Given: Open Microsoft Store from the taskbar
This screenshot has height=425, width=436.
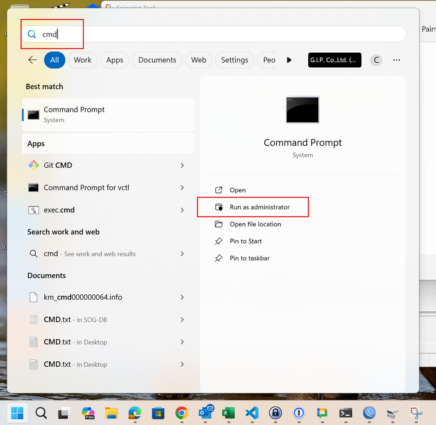Looking at the screenshot, I should coord(158,413).
